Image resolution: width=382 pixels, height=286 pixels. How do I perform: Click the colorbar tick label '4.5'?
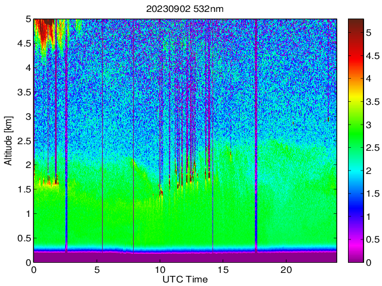(x=373, y=55)
